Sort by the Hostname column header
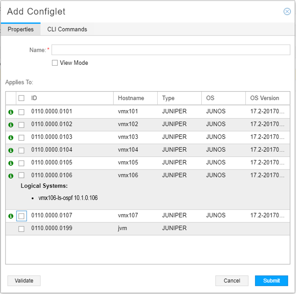 pos(131,98)
